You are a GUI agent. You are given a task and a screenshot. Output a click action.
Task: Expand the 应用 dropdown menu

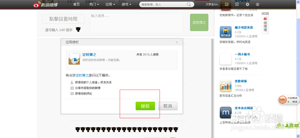pos(110,4)
